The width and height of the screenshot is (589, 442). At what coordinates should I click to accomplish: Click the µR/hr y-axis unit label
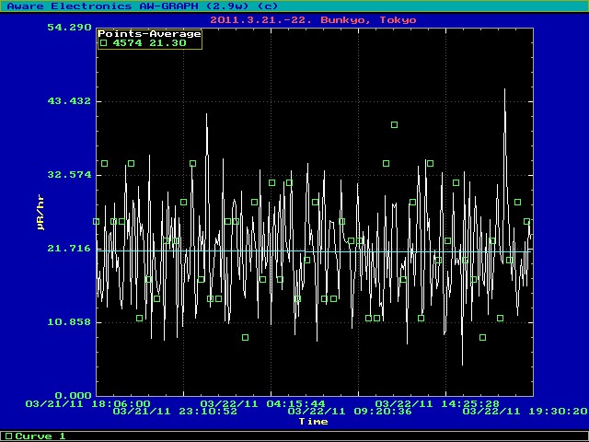coord(41,212)
